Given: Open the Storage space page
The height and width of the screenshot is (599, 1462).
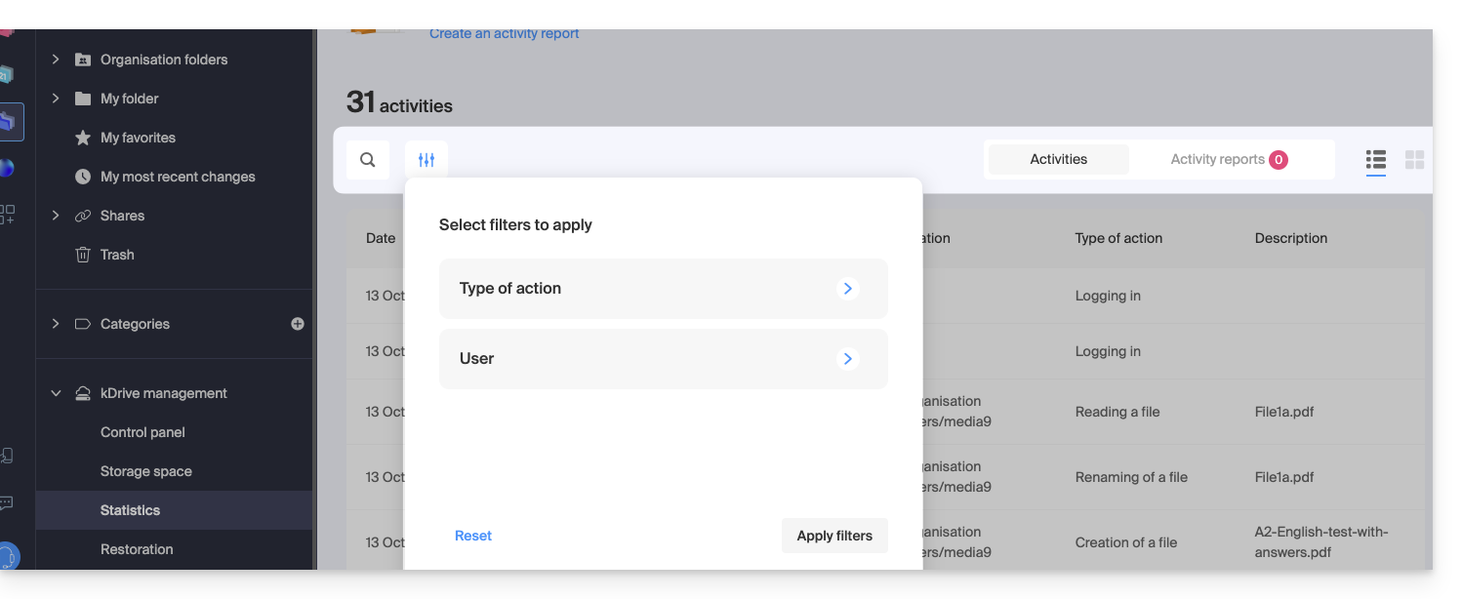Looking at the screenshot, I should pyautogui.click(x=146, y=471).
